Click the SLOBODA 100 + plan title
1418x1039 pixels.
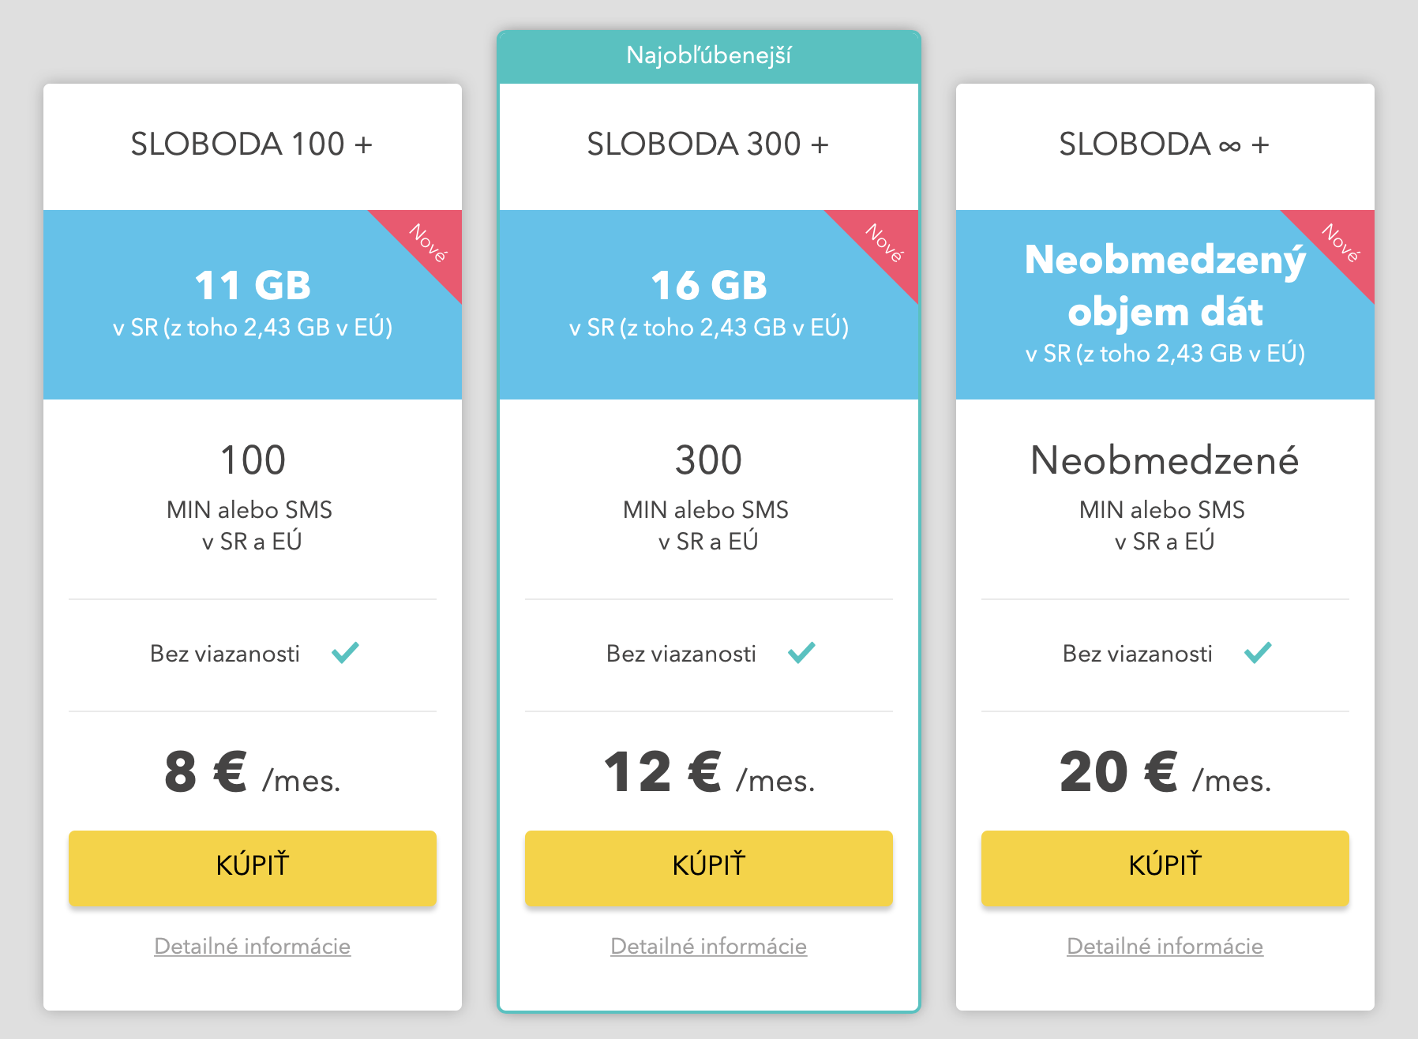coord(252,144)
